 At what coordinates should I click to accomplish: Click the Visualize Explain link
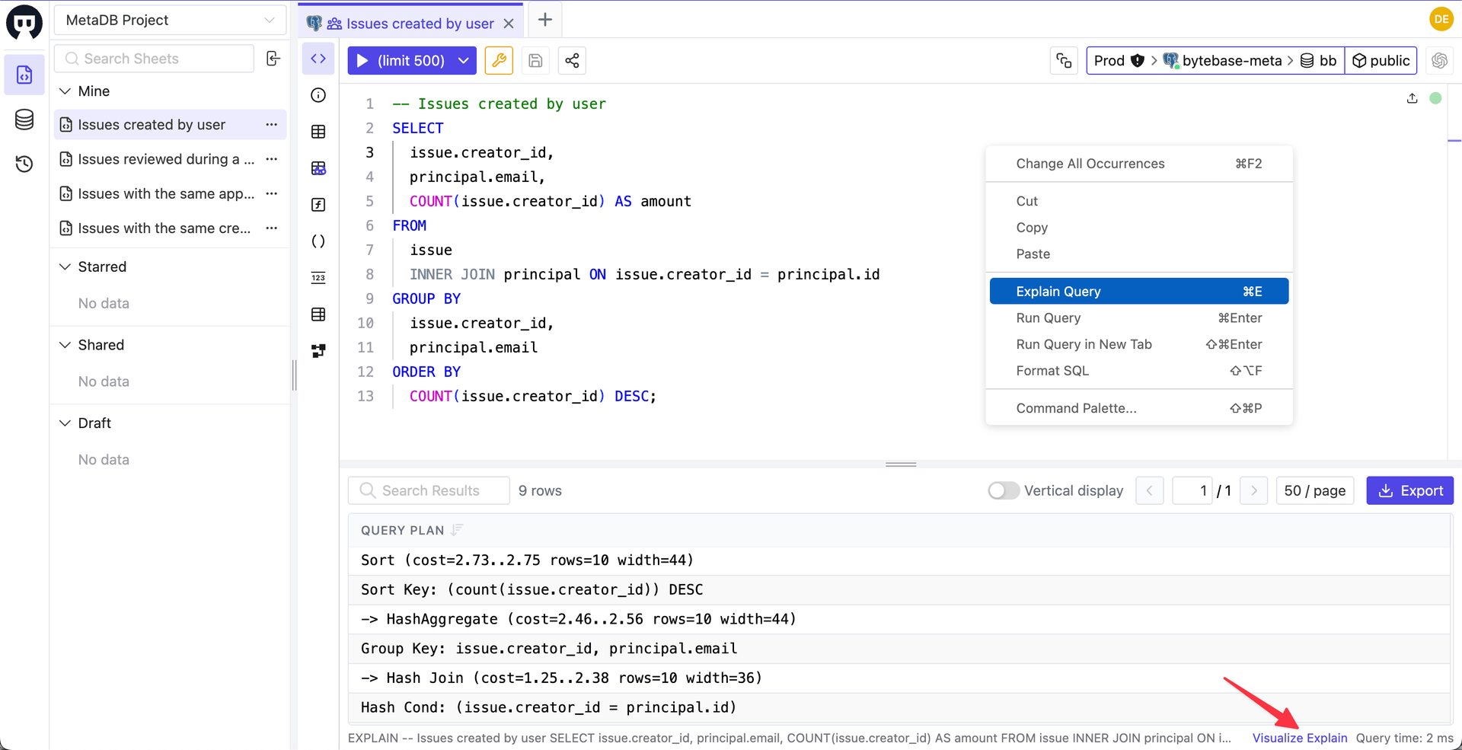point(1299,738)
